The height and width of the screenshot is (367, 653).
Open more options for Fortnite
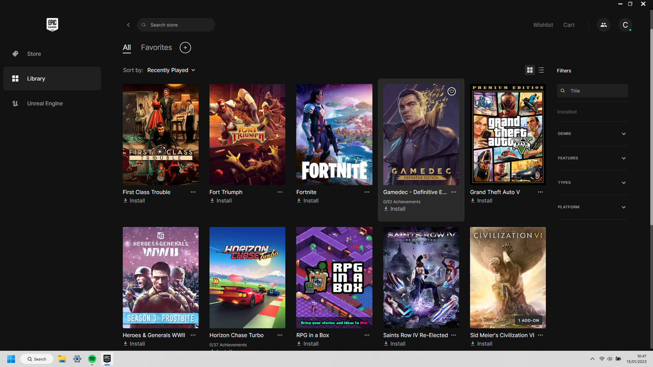pyautogui.click(x=367, y=192)
